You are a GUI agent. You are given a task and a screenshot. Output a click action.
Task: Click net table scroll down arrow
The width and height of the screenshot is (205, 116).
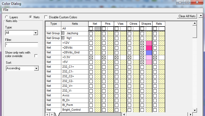coord(195,110)
